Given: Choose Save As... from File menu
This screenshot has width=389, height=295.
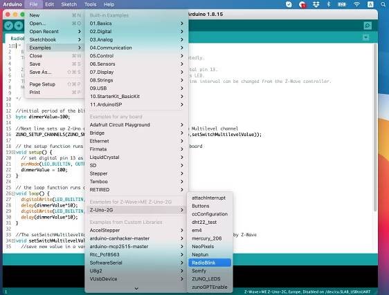Looking at the screenshot, I should [55, 72].
